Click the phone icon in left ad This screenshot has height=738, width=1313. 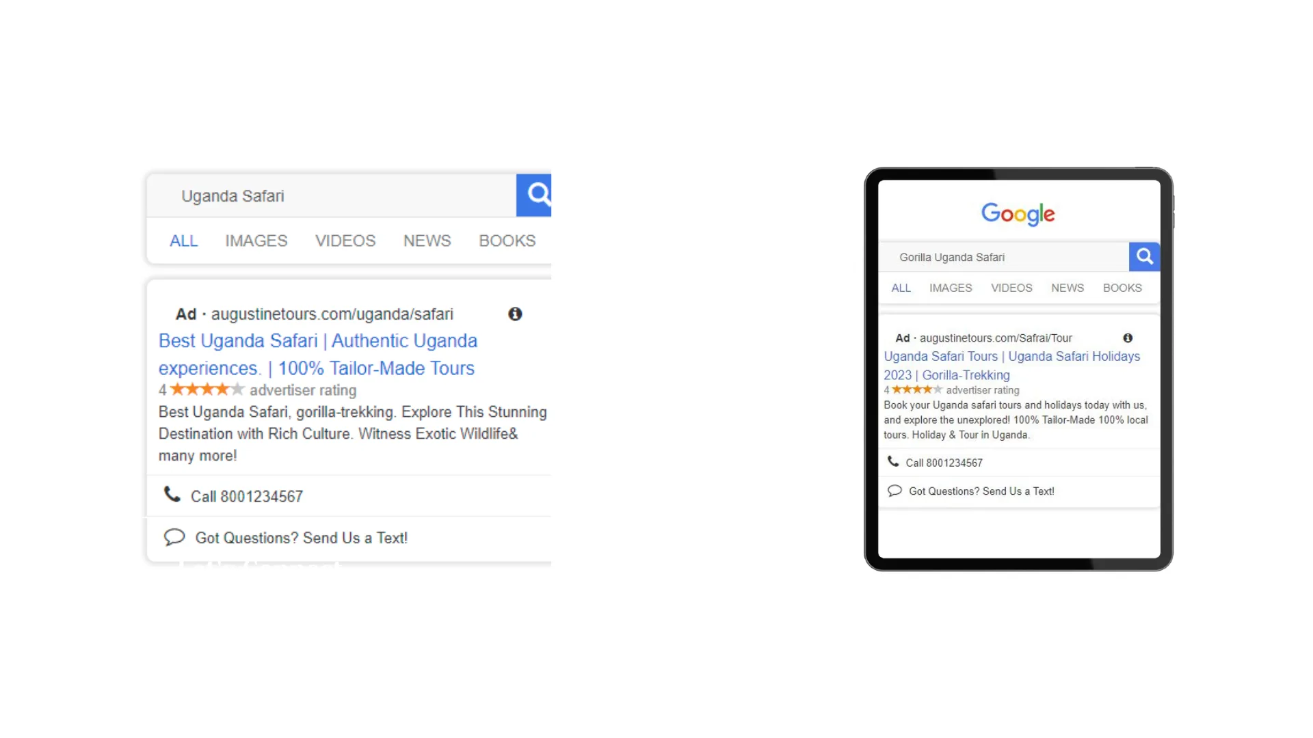[172, 494]
